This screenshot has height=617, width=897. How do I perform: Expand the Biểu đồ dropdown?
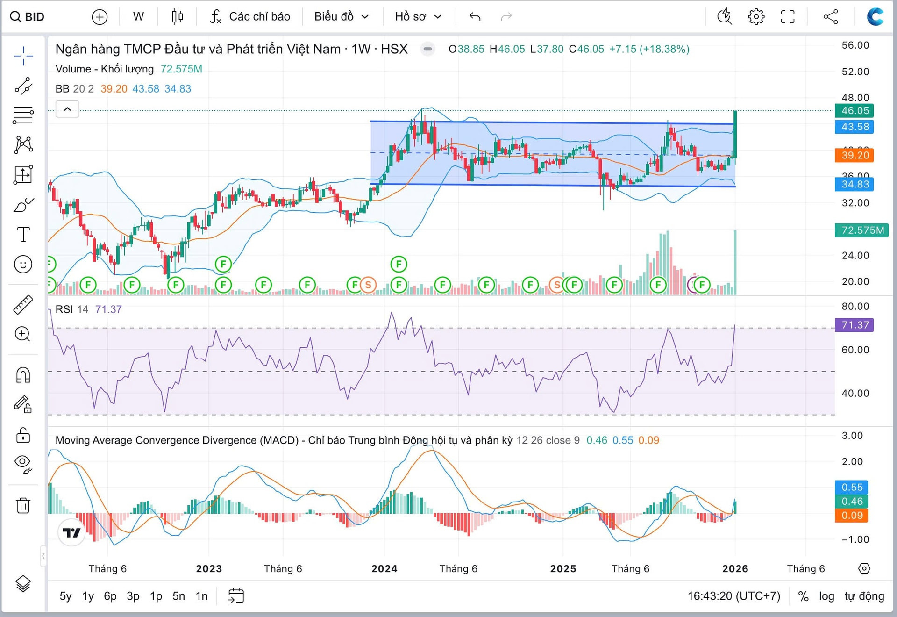pyautogui.click(x=342, y=17)
